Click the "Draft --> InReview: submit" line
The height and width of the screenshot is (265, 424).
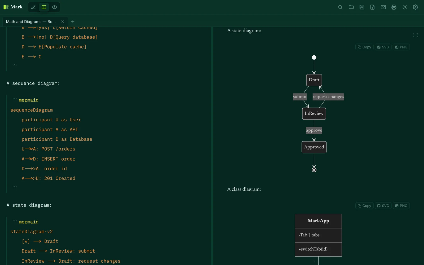pyautogui.click(x=58, y=251)
